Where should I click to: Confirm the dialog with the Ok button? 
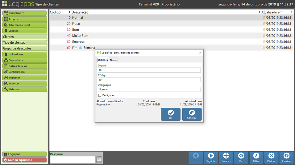coord(171,114)
